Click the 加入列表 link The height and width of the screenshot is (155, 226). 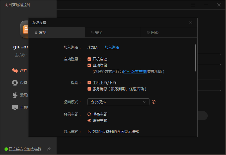tap(112, 47)
